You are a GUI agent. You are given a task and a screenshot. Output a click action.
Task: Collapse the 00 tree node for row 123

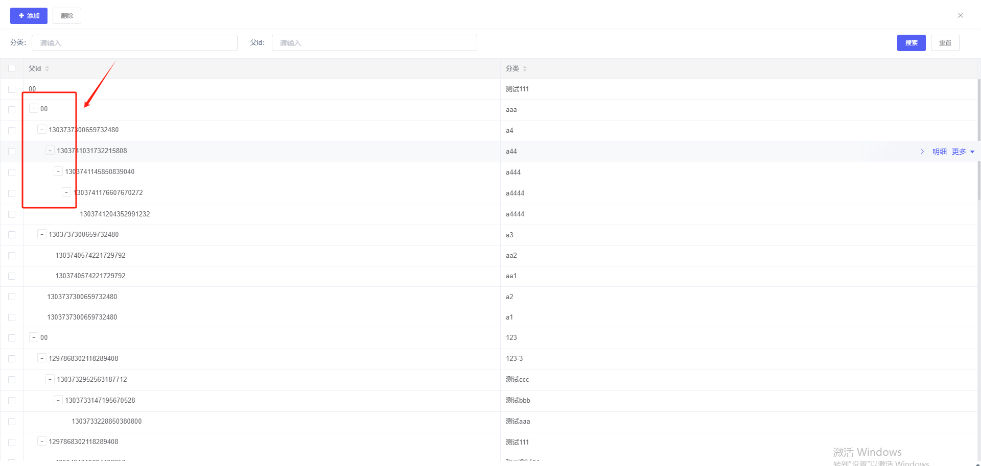[x=34, y=337]
